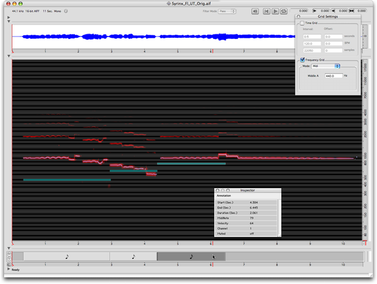Collapse the spectrogram pane disclosure triangle
Image resolution: width=377 pixels, height=284 pixels.
click(x=8, y=57)
